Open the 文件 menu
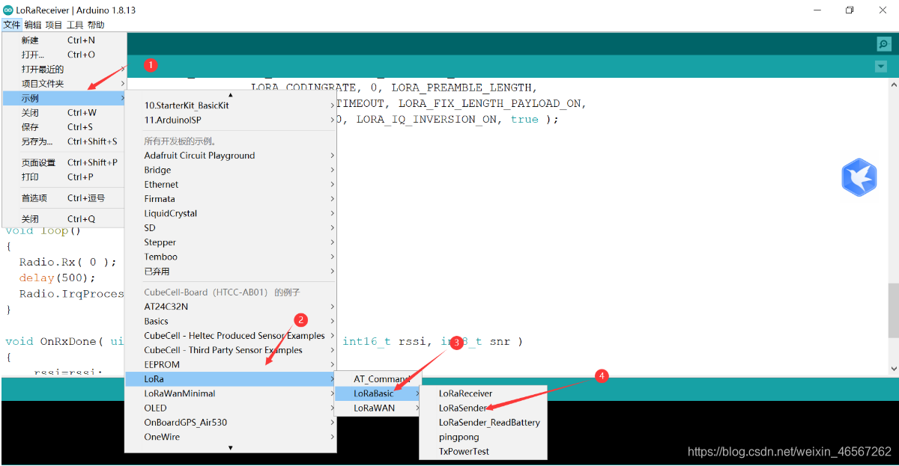 (x=11, y=25)
